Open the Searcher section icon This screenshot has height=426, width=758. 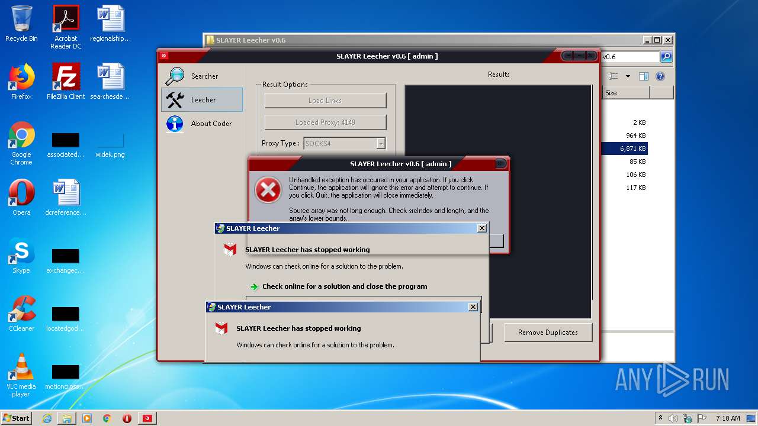coord(175,76)
